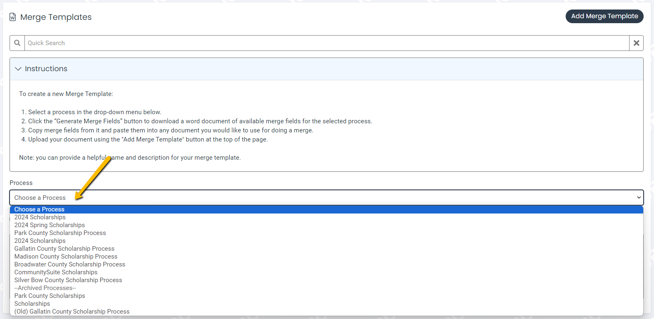The image size is (654, 319).
Task: Click the Add Merge Template button
Action: click(x=604, y=16)
